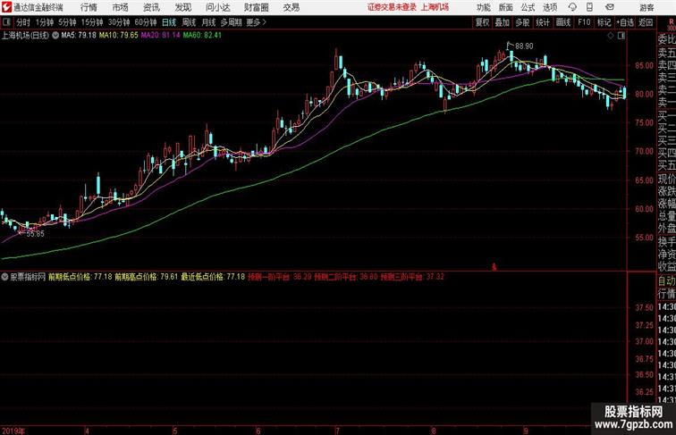
Task: Click the diamond icon at chart top right
Action: (x=611, y=36)
